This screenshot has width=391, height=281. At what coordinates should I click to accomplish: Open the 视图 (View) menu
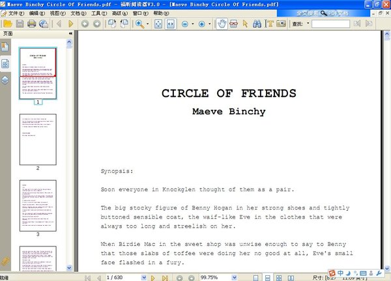[x=57, y=13]
